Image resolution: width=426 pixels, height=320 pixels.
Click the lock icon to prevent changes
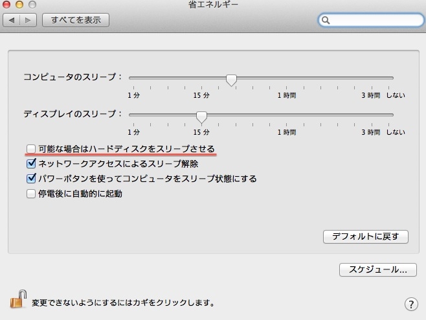(18, 299)
